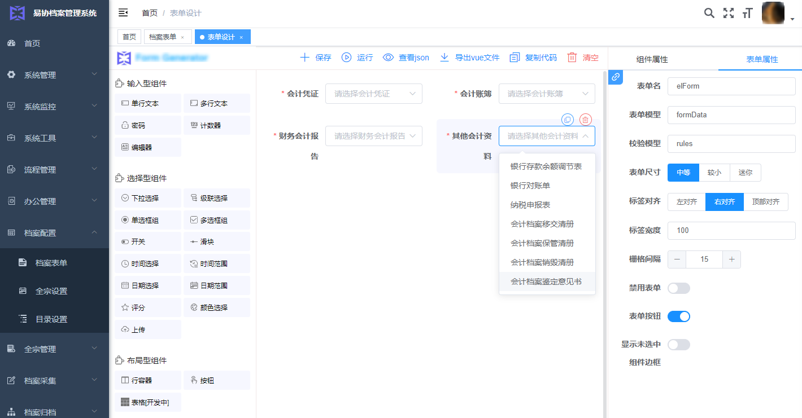
Task: Collapse the 其他会计资料 dropdown
Action: coord(547,136)
